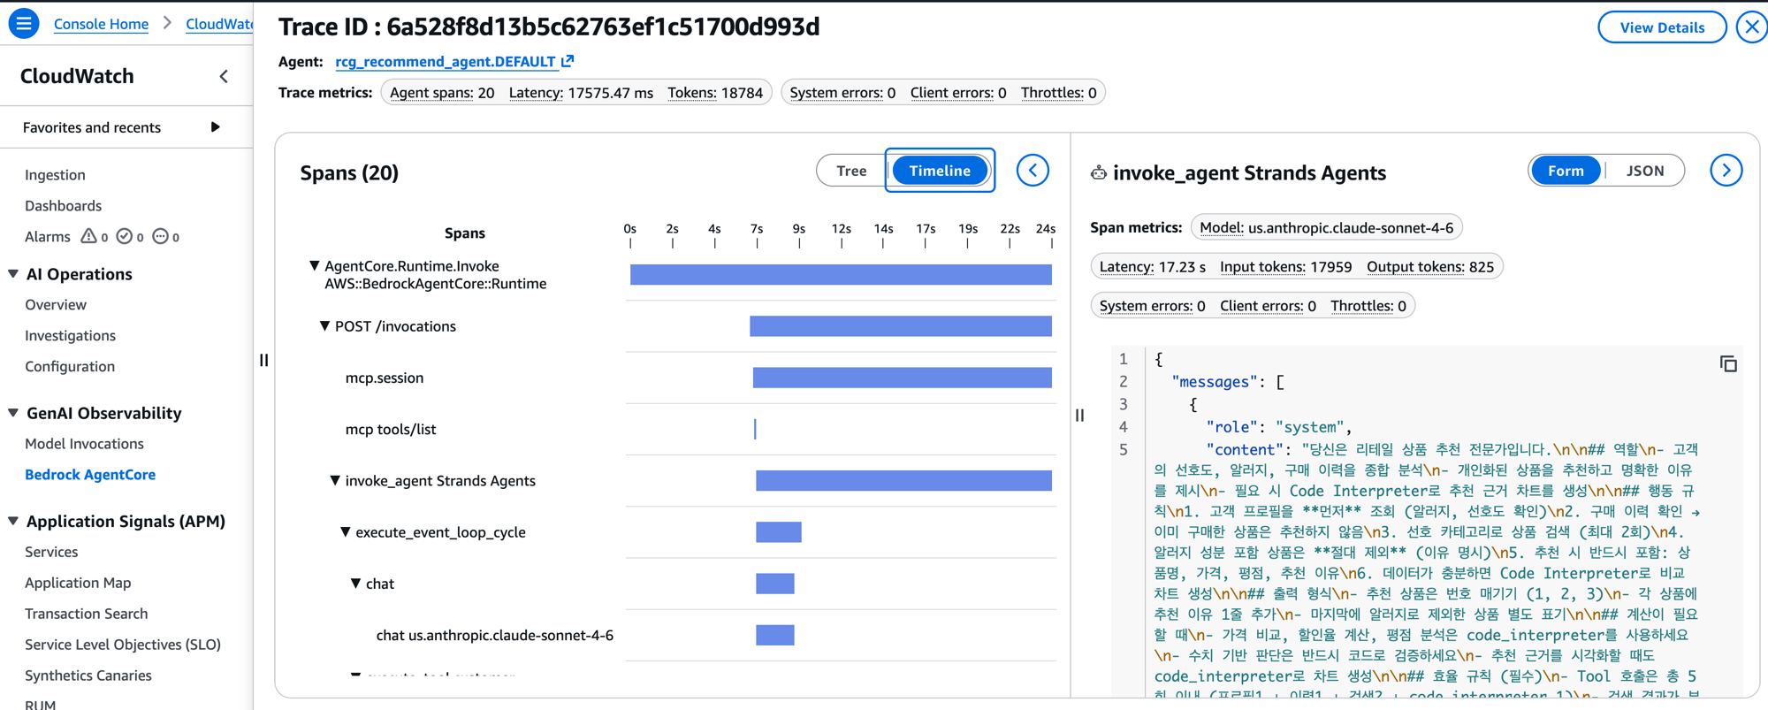Go to Console Home breadcrumb
The image size is (1768, 710).
pos(101,24)
